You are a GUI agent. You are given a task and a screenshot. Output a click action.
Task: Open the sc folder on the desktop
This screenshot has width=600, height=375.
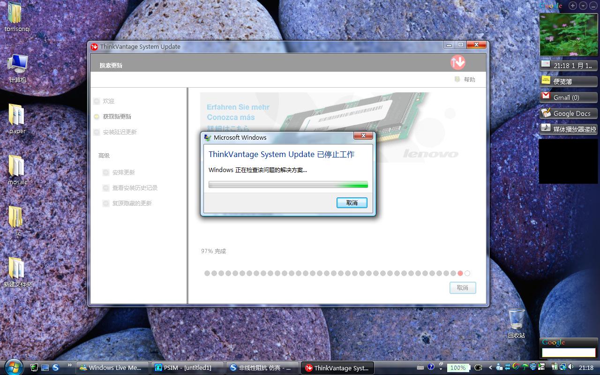coord(17,221)
